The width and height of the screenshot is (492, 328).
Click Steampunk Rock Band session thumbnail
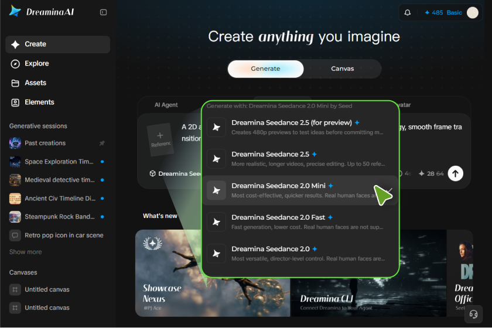tap(15, 217)
